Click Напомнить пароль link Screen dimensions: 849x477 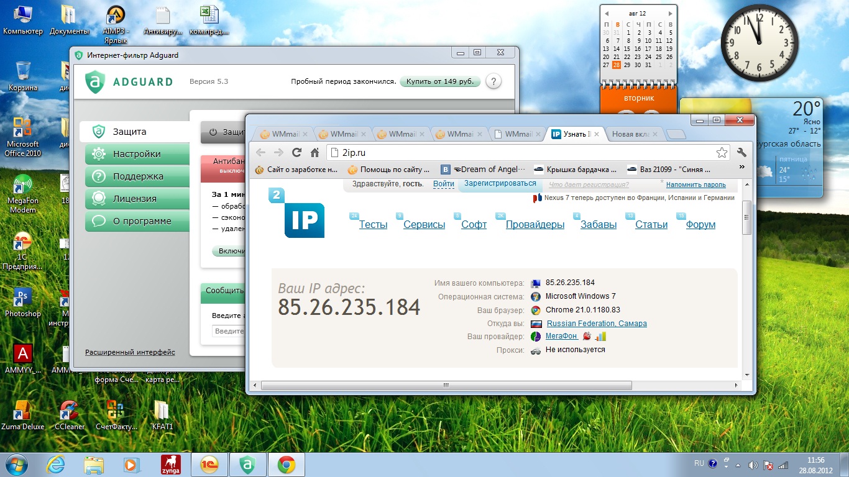[x=696, y=184]
